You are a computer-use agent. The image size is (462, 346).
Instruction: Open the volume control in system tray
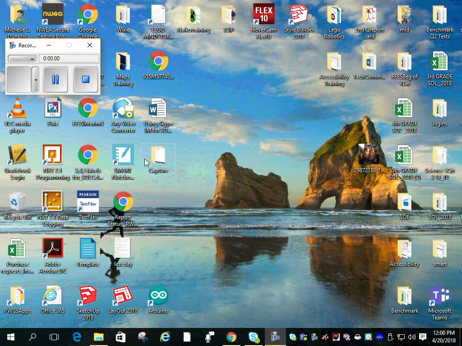click(x=411, y=337)
